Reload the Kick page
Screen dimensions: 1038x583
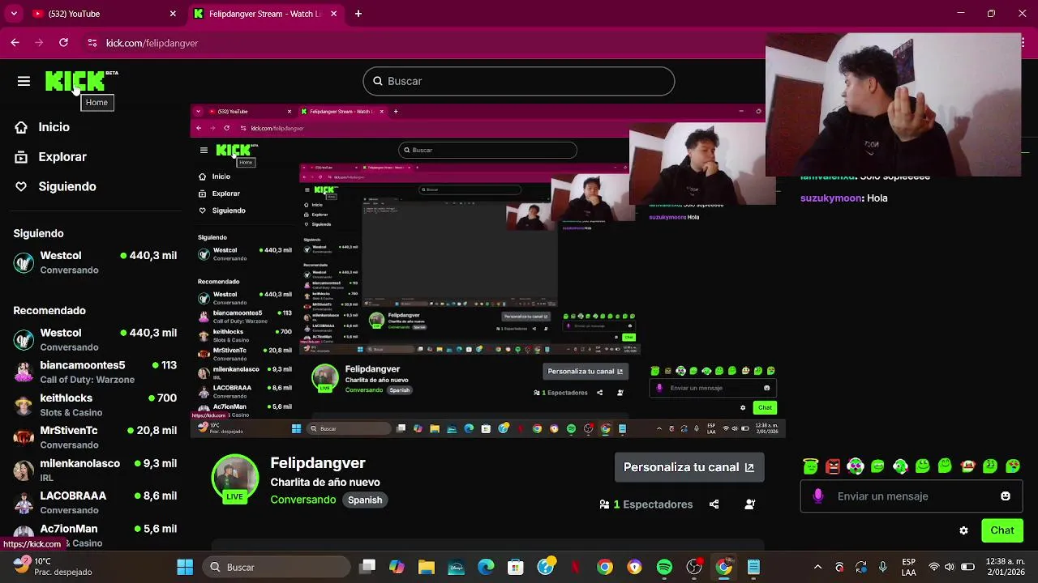pos(63,43)
